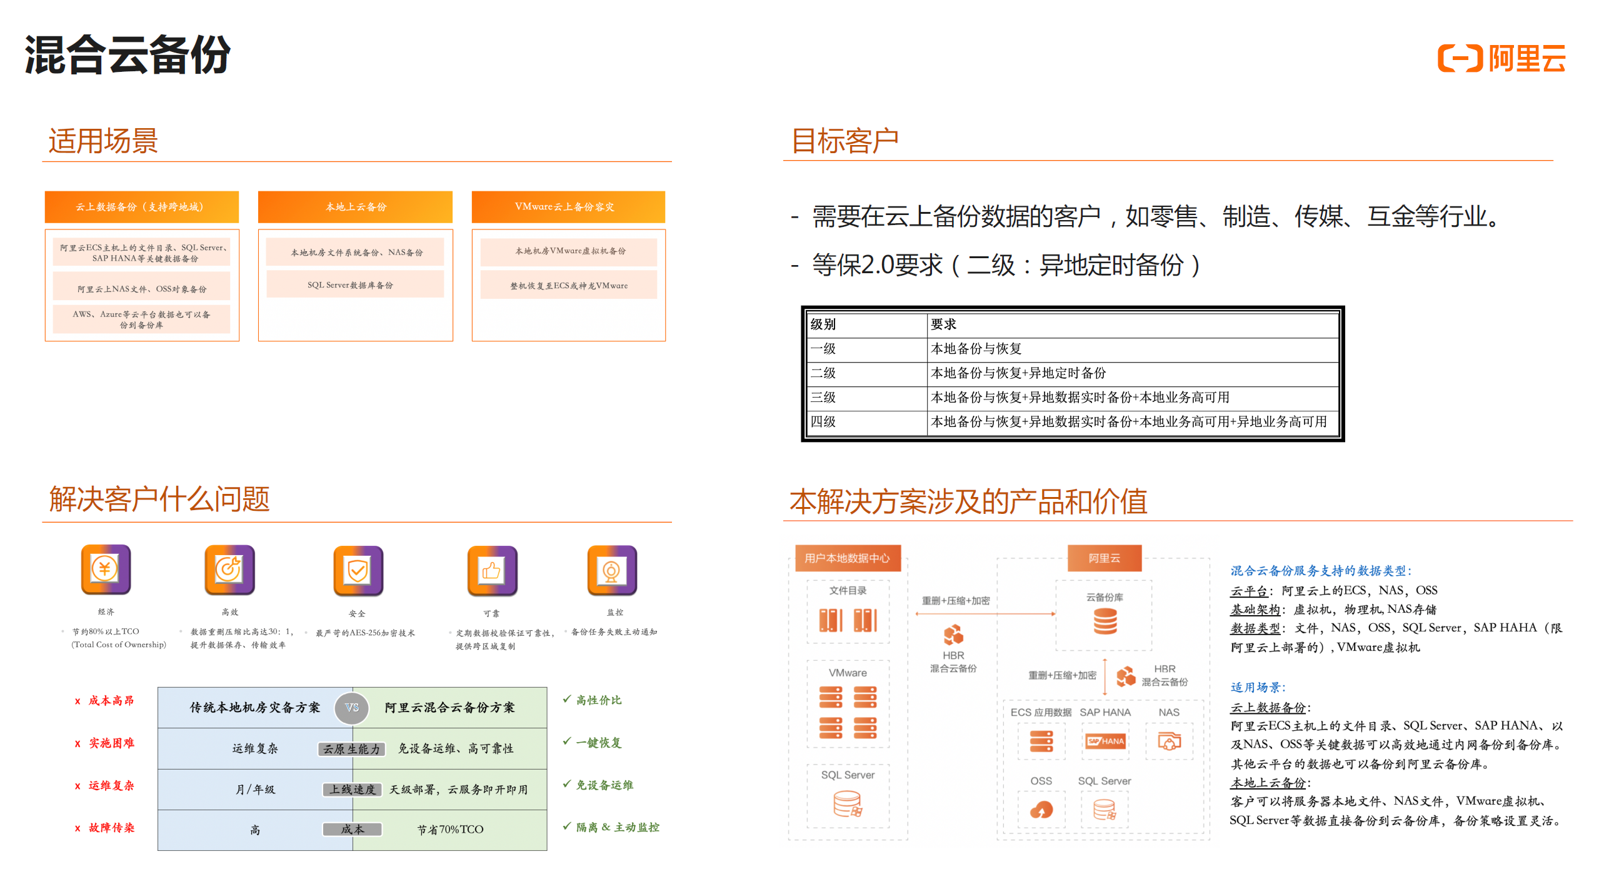Click the underlined 基础架构 text
Image resolution: width=1609 pixels, height=879 pixels.
tap(1255, 610)
